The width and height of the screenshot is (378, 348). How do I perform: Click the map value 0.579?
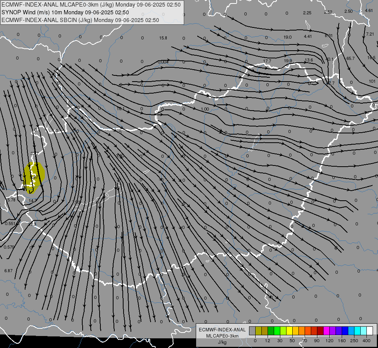coord(9,247)
